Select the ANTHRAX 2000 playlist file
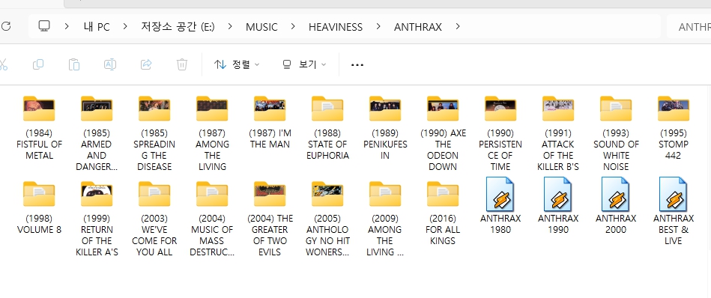Viewport: 711px width, 298px height. 616,205
